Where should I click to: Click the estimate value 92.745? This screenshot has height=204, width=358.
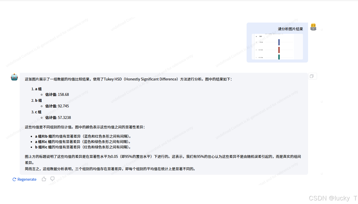coord(63,106)
